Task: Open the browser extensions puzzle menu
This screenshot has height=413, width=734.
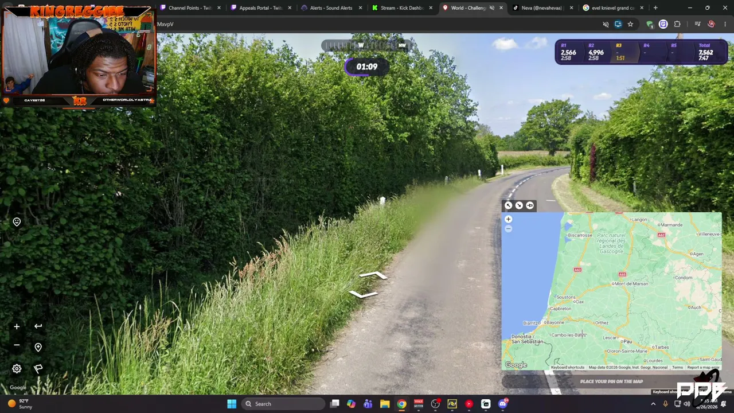Action: 677,24
